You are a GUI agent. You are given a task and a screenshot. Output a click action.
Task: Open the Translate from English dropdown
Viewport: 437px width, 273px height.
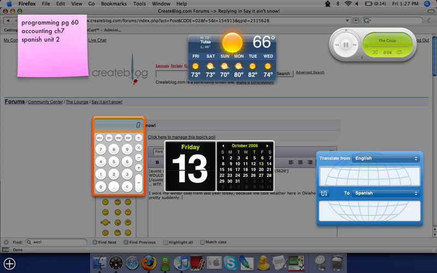[386, 158]
